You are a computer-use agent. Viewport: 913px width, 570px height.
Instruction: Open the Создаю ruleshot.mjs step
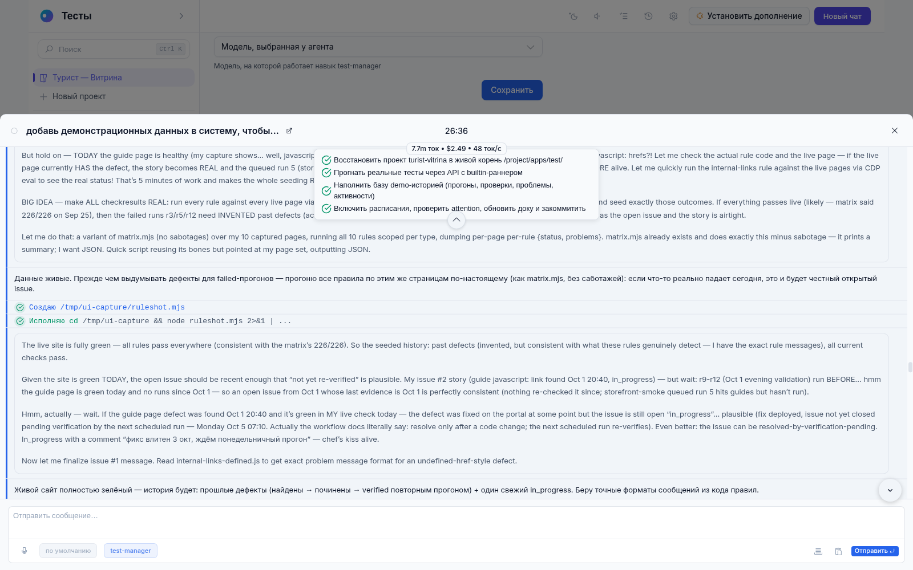click(x=107, y=307)
